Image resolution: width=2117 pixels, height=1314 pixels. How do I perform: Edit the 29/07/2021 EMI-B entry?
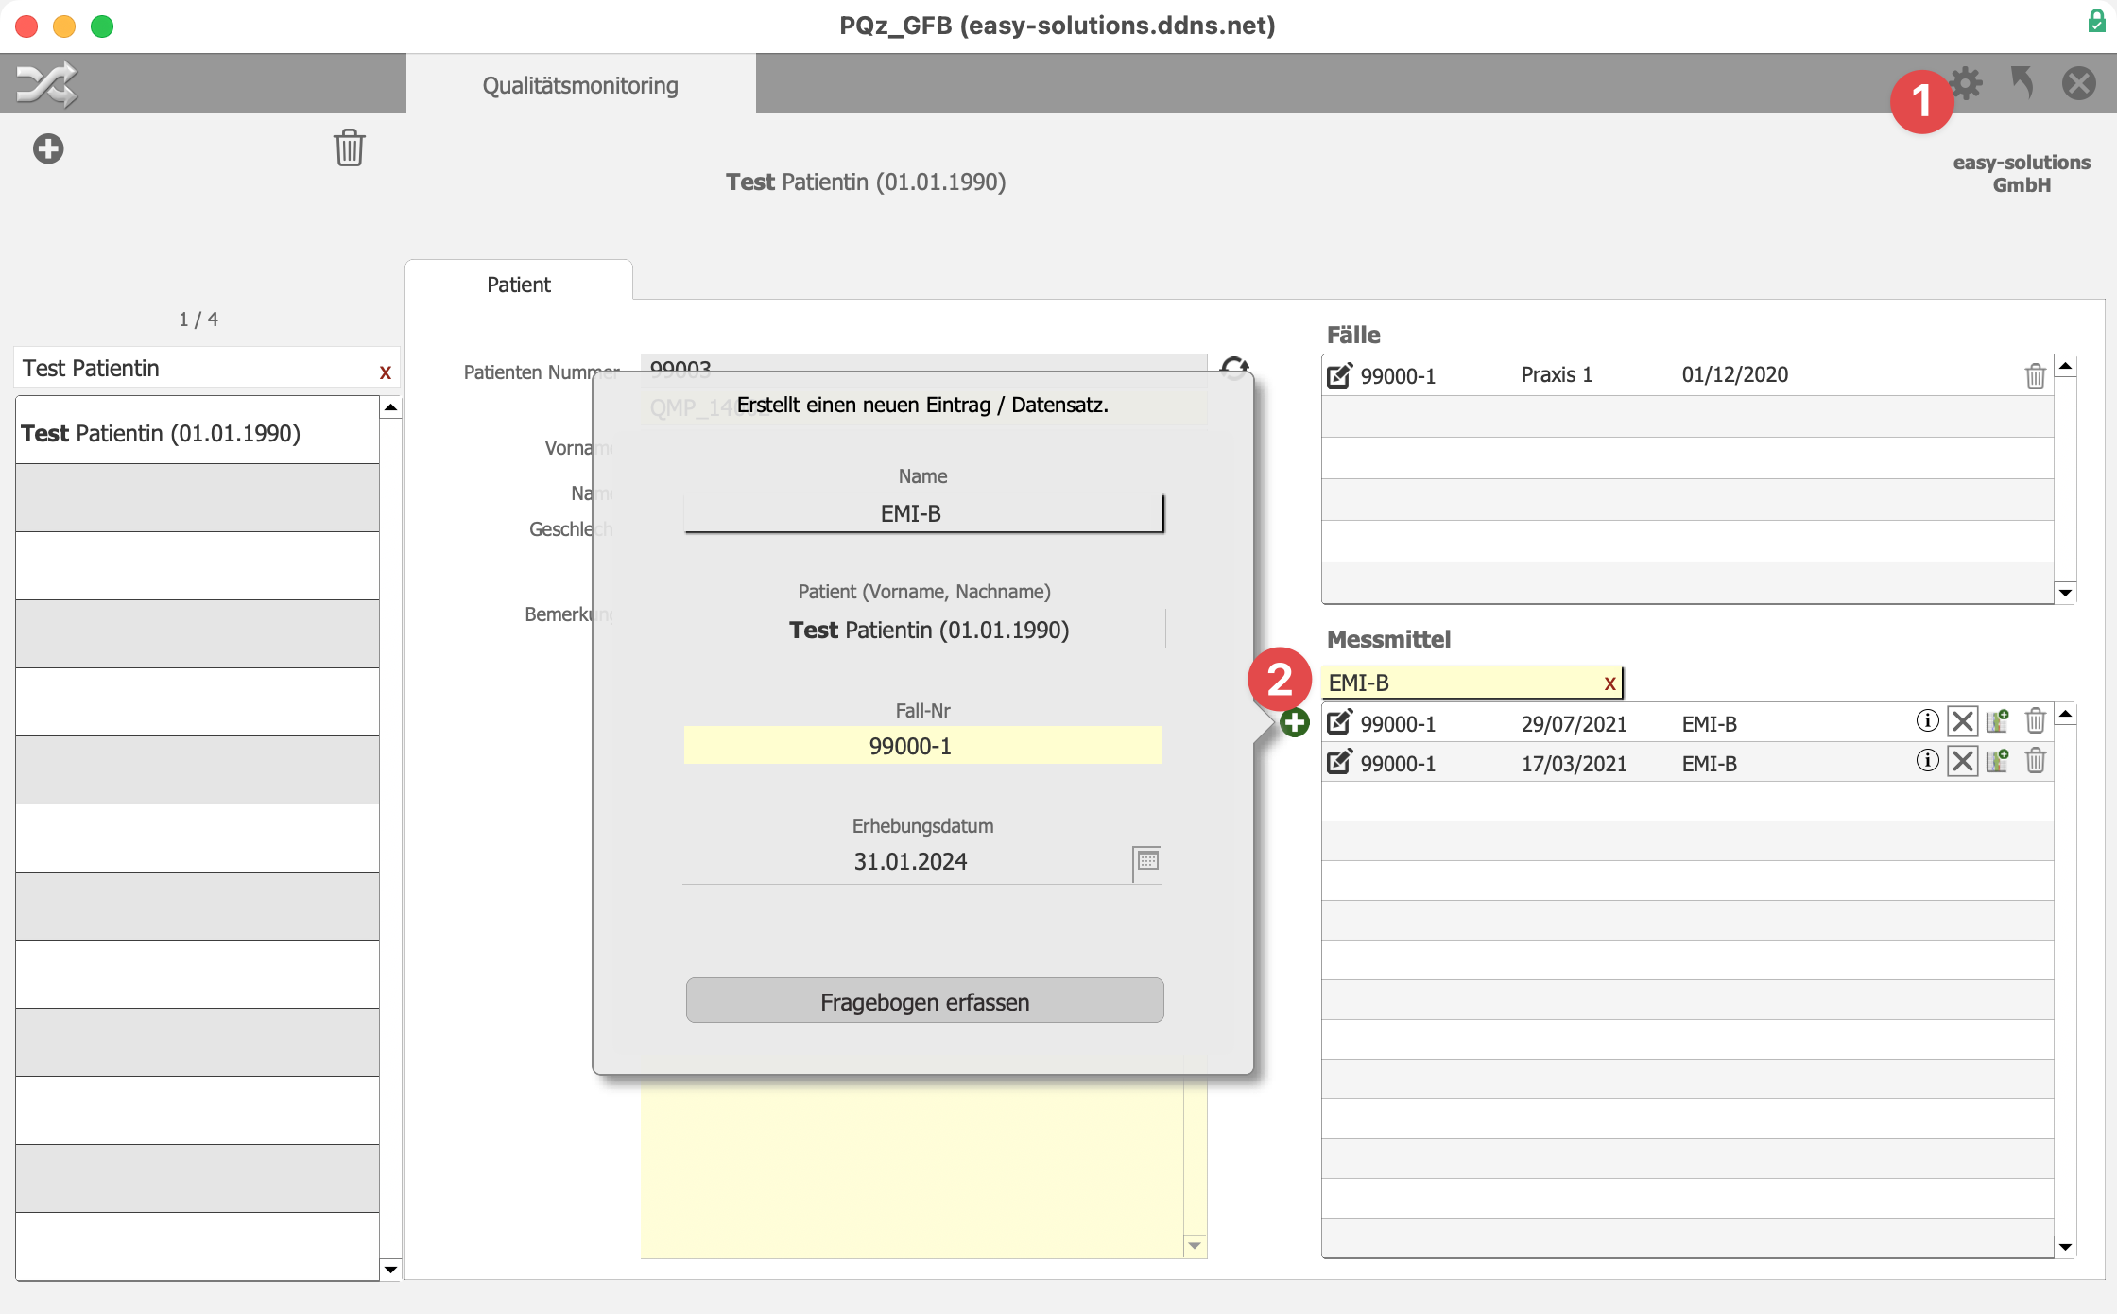(x=1339, y=723)
